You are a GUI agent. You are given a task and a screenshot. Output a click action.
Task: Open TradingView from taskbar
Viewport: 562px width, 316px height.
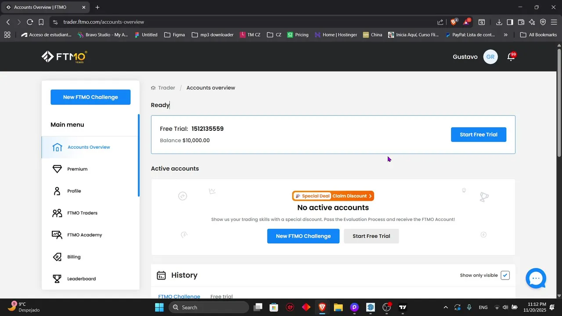(403, 307)
